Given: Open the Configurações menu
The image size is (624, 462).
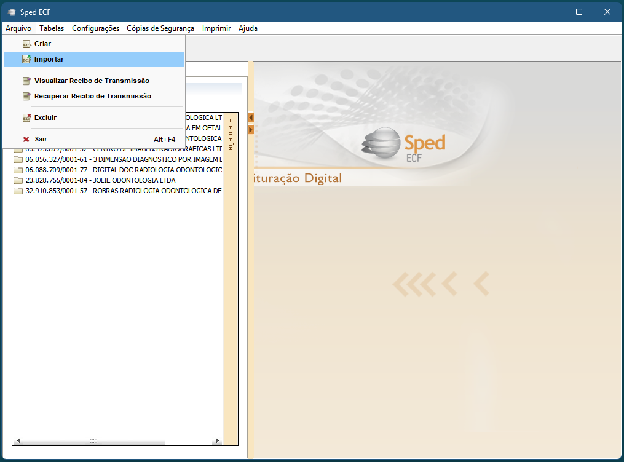Looking at the screenshot, I should tap(95, 28).
